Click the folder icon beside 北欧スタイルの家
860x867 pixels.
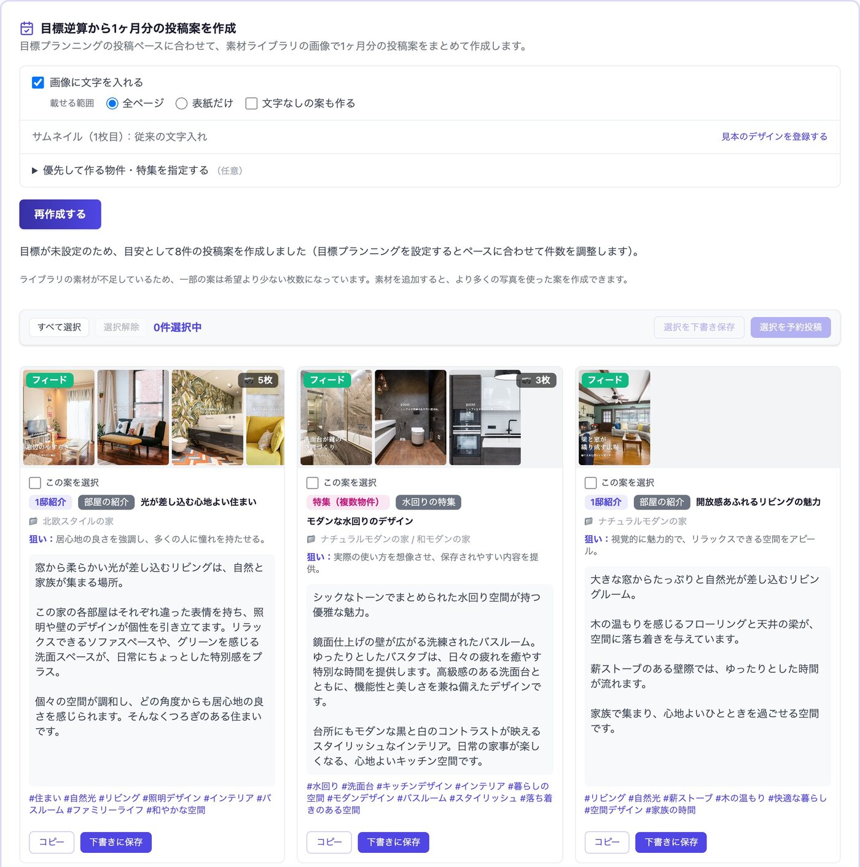[34, 521]
